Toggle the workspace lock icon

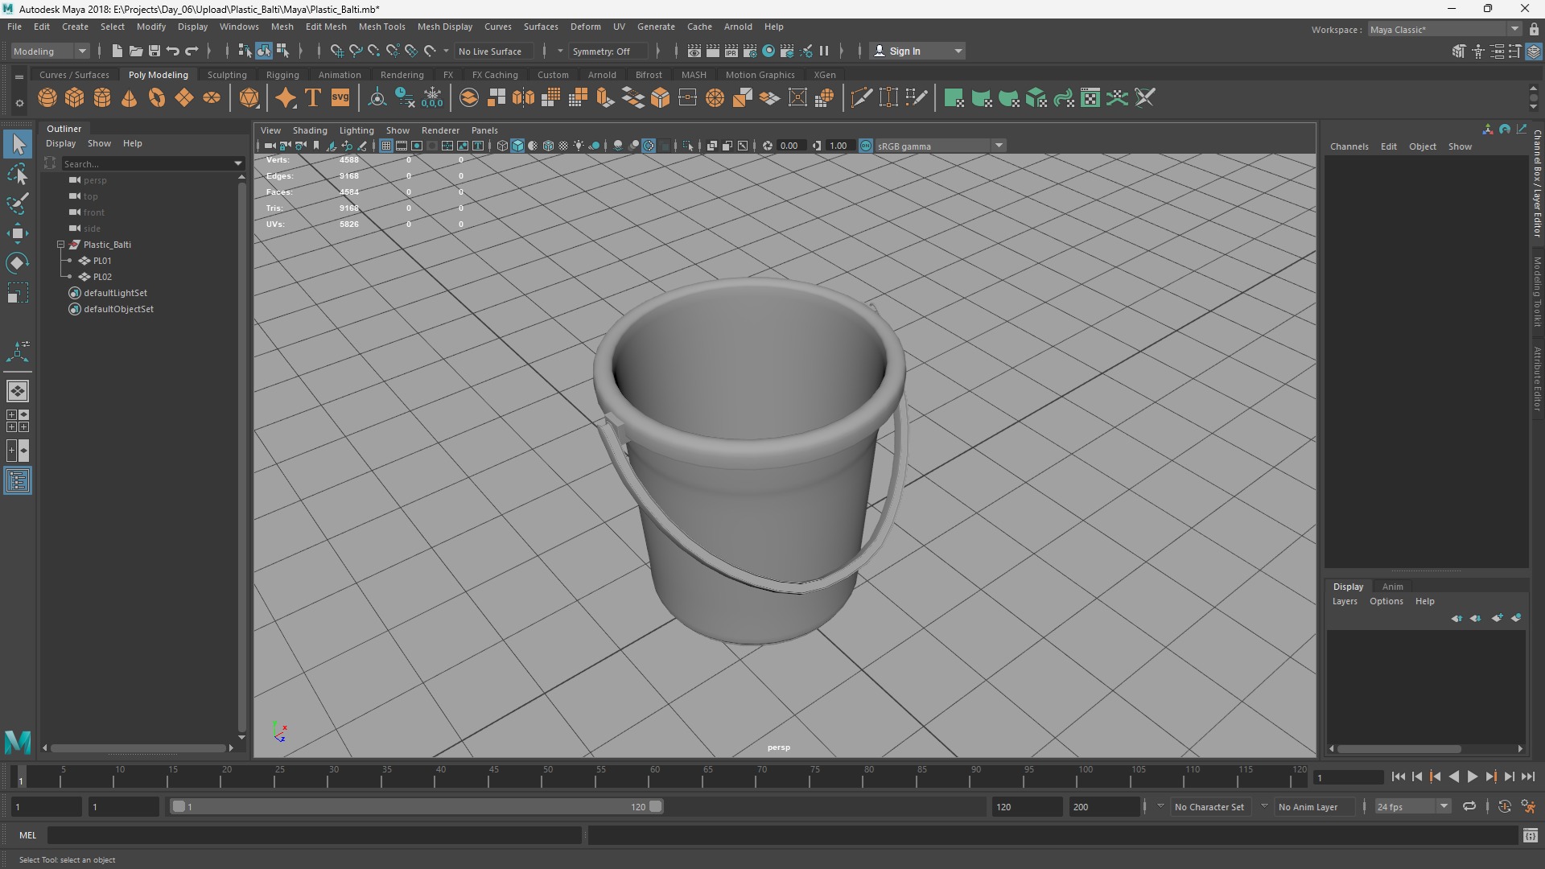tap(1534, 29)
